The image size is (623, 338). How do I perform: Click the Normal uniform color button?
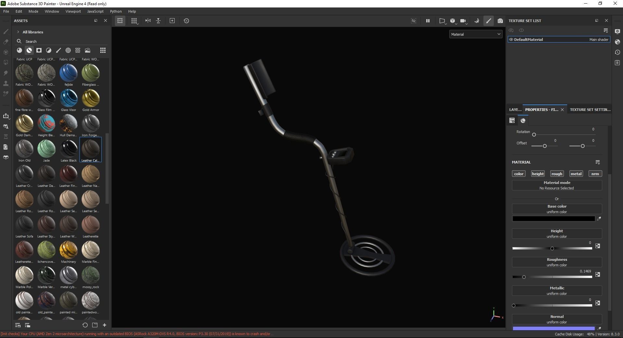click(557, 319)
